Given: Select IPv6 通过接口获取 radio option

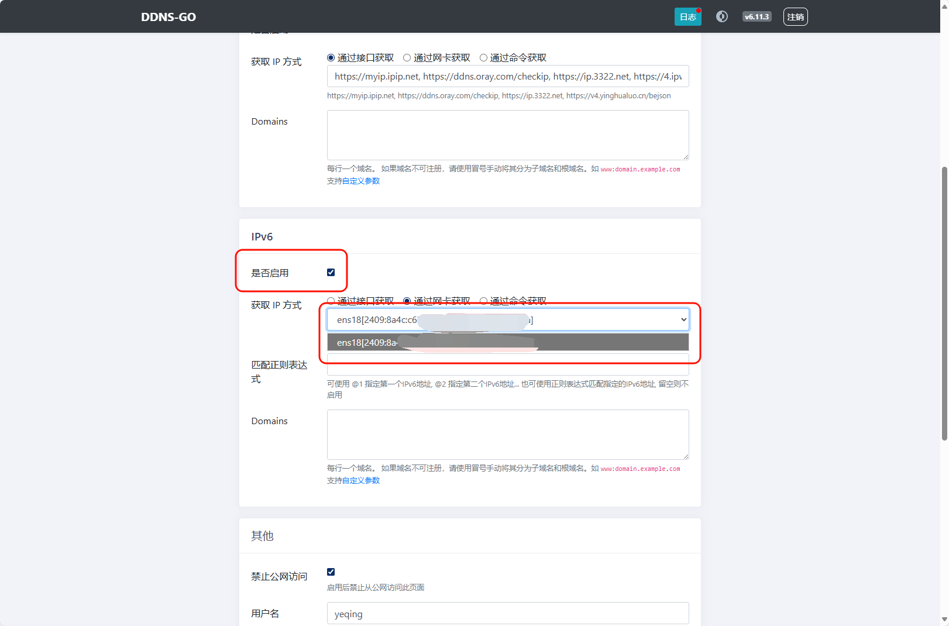Looking at the screenshot, I should coord(331,301).
